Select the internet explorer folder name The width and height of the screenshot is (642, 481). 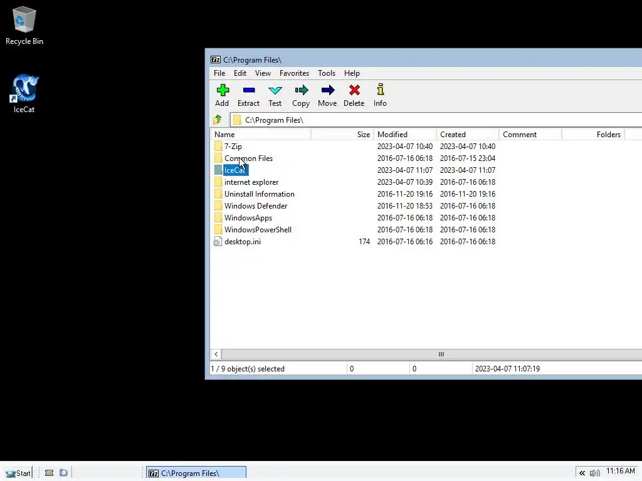pyautogui.click(x=251, y=182)
